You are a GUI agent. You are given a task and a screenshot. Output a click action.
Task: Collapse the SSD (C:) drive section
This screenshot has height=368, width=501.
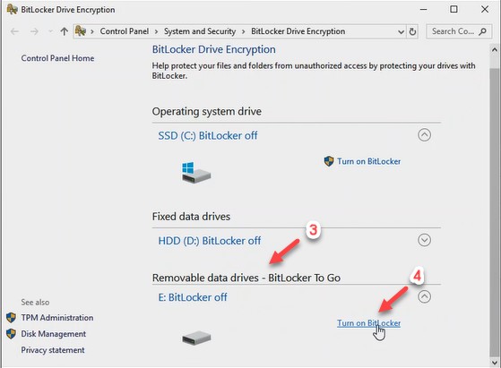(x=424, y=135)
